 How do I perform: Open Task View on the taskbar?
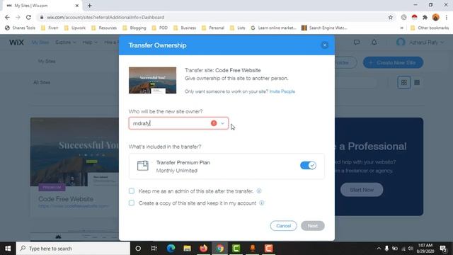154,249
